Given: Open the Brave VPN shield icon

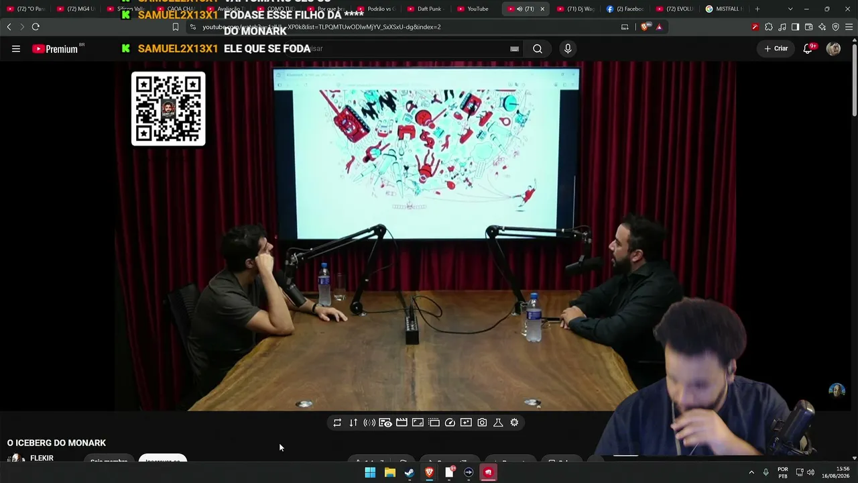Looking at the screenshot, I should pyautogui.click(x=836, y=27).
